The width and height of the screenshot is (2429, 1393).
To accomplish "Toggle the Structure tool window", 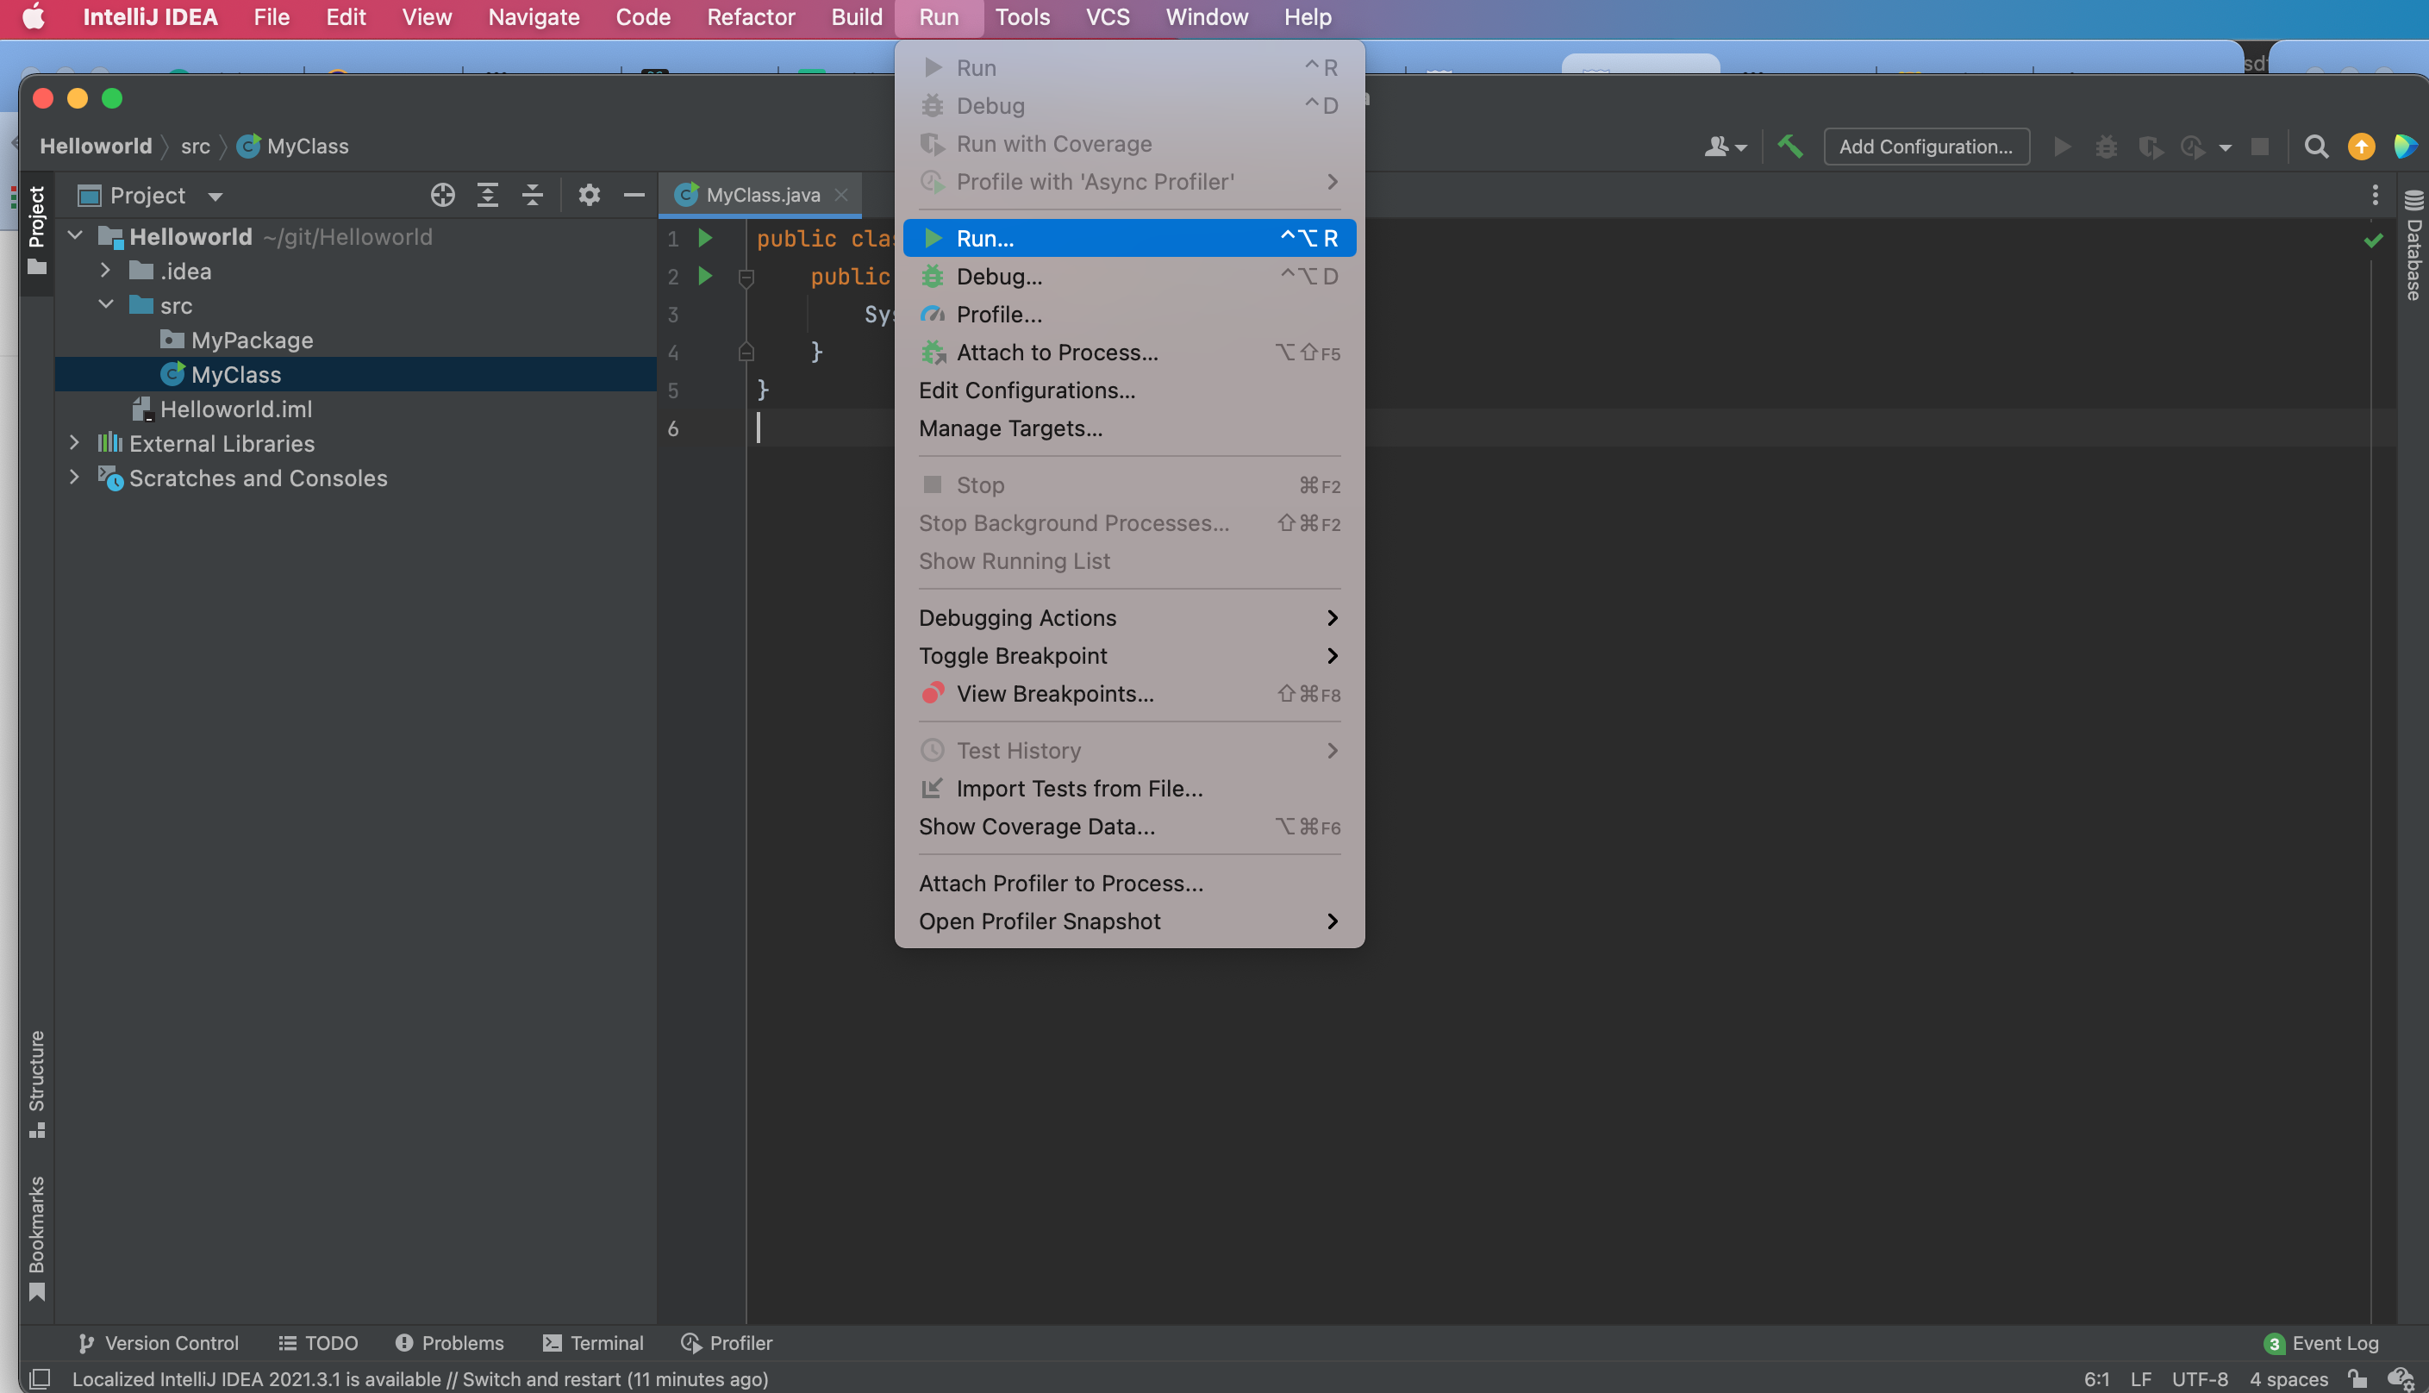I will (36, 1081).
